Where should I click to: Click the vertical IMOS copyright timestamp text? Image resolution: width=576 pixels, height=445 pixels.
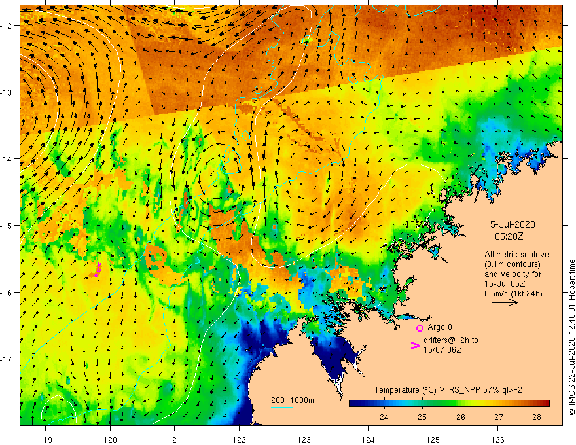571,338
